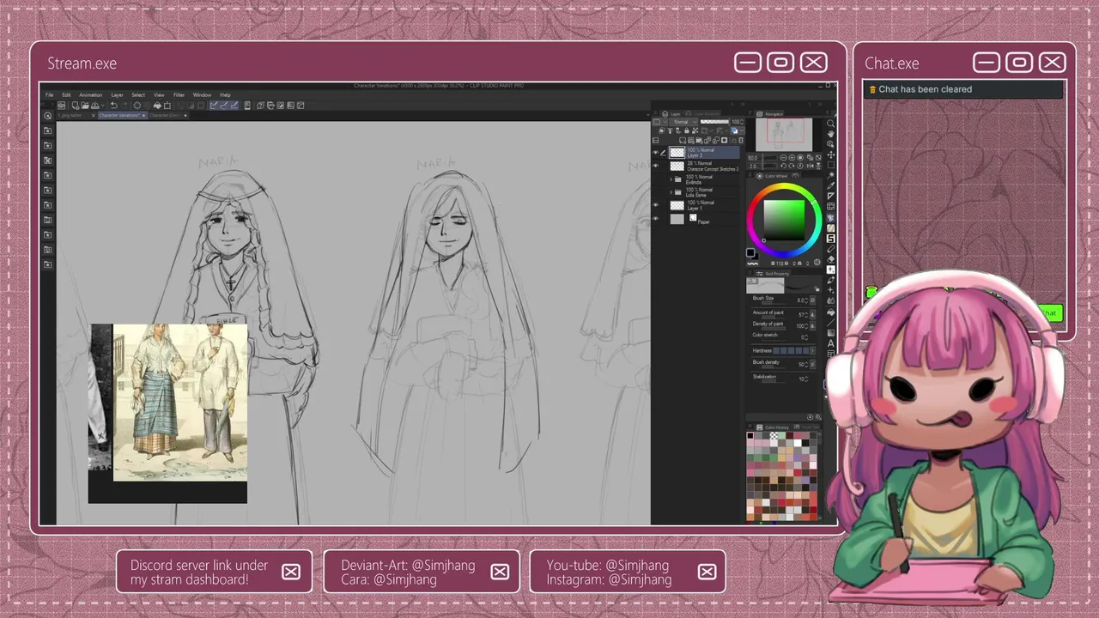Switch to the Layer panel tab
The height and width of the screenshot is (618, 1099).
click(x=671, y=114)
